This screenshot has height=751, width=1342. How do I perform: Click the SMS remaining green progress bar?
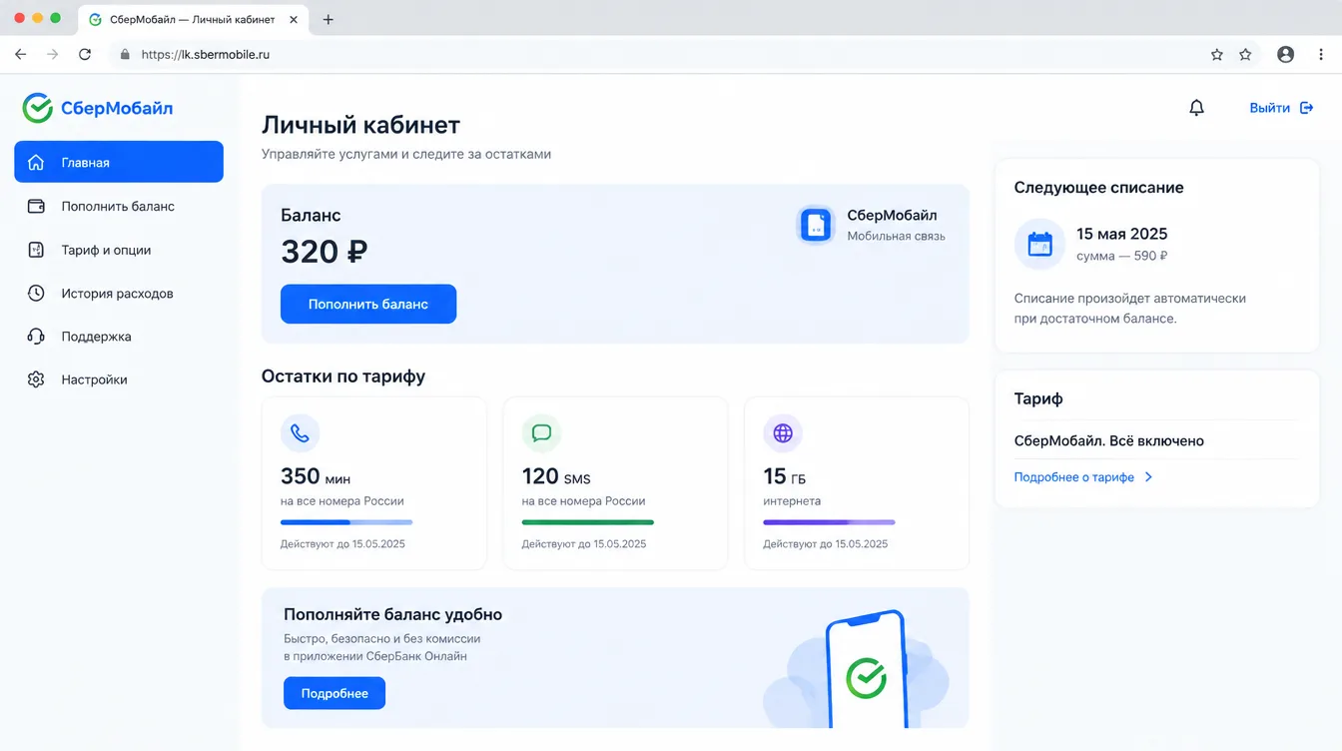click(588, 522)
